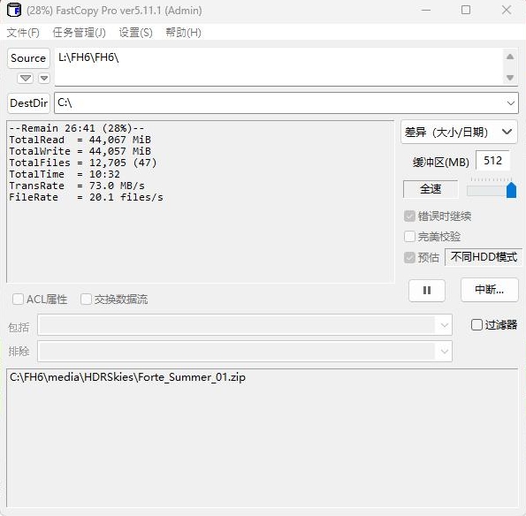The image size is (526, 516).
Task: Toggle the ACL属性 checkbox
Action: click(18, 299)
